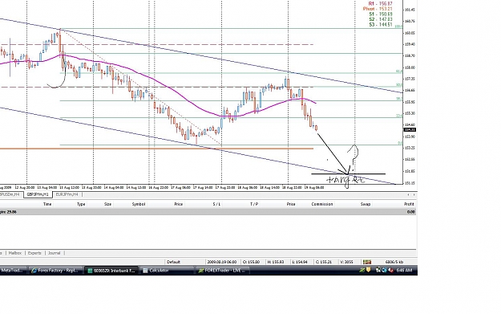
Task: Click the S1 - 150.69 support label
Action: point(381,14)
